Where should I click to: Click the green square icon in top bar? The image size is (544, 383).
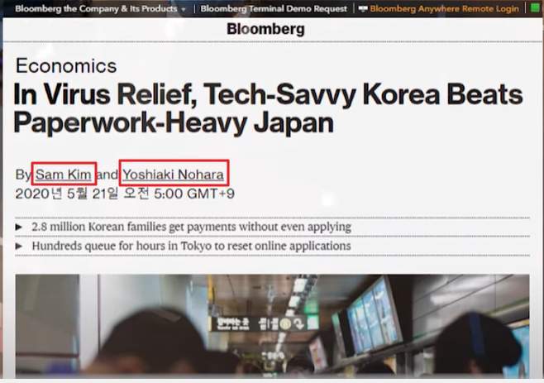pyautogui.click(x=536, y=8)
